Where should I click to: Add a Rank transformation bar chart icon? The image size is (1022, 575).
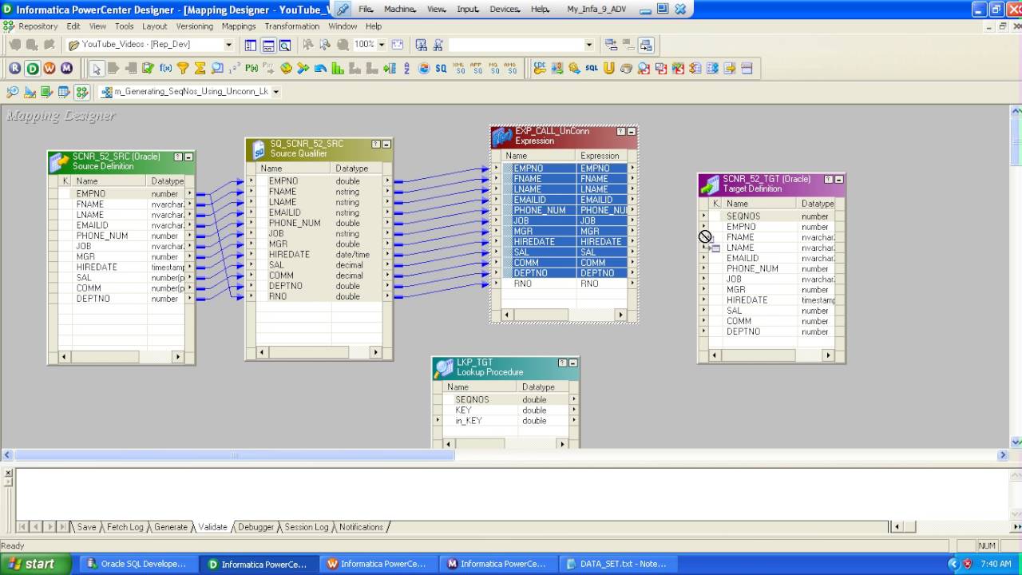click(338, 69)
